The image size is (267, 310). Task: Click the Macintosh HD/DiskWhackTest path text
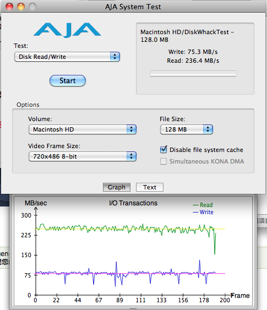tap(187, 36)
